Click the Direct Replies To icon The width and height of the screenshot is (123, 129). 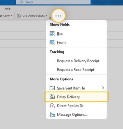tap(52, 106)
